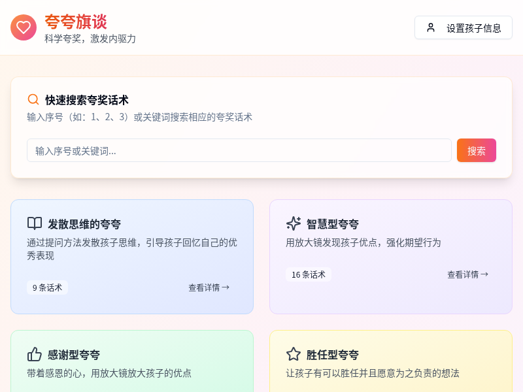Viewport: 523px width, 392px height.
Task: Click the 搜索 button
Action: click(x=477, y=150)
